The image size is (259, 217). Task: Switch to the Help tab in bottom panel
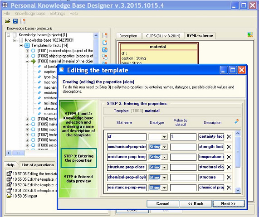[x=10, y=165]
